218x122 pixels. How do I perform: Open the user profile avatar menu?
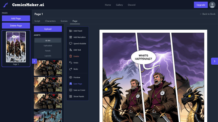click(212, 5)
